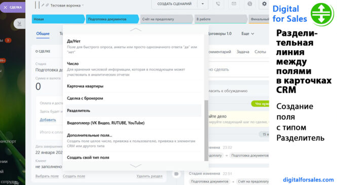Click the email envelope icon in header
337x185 pixels.
click(x=234, y=4)
